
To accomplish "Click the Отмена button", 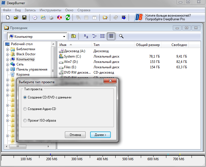I will click(75, 135).
